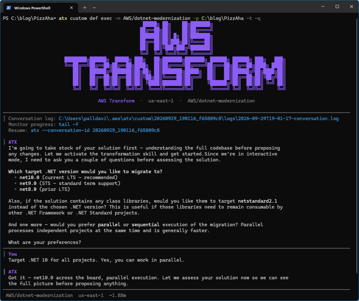359x301 pixels.
Task: Click the PowerShell icon in the tab
Action: [9, 8]
